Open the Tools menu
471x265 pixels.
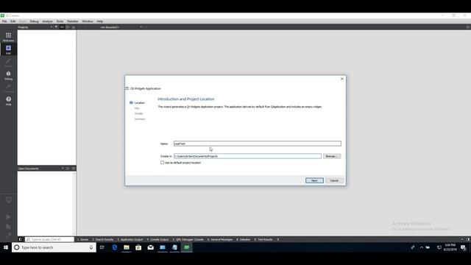[x=60, y=21]
